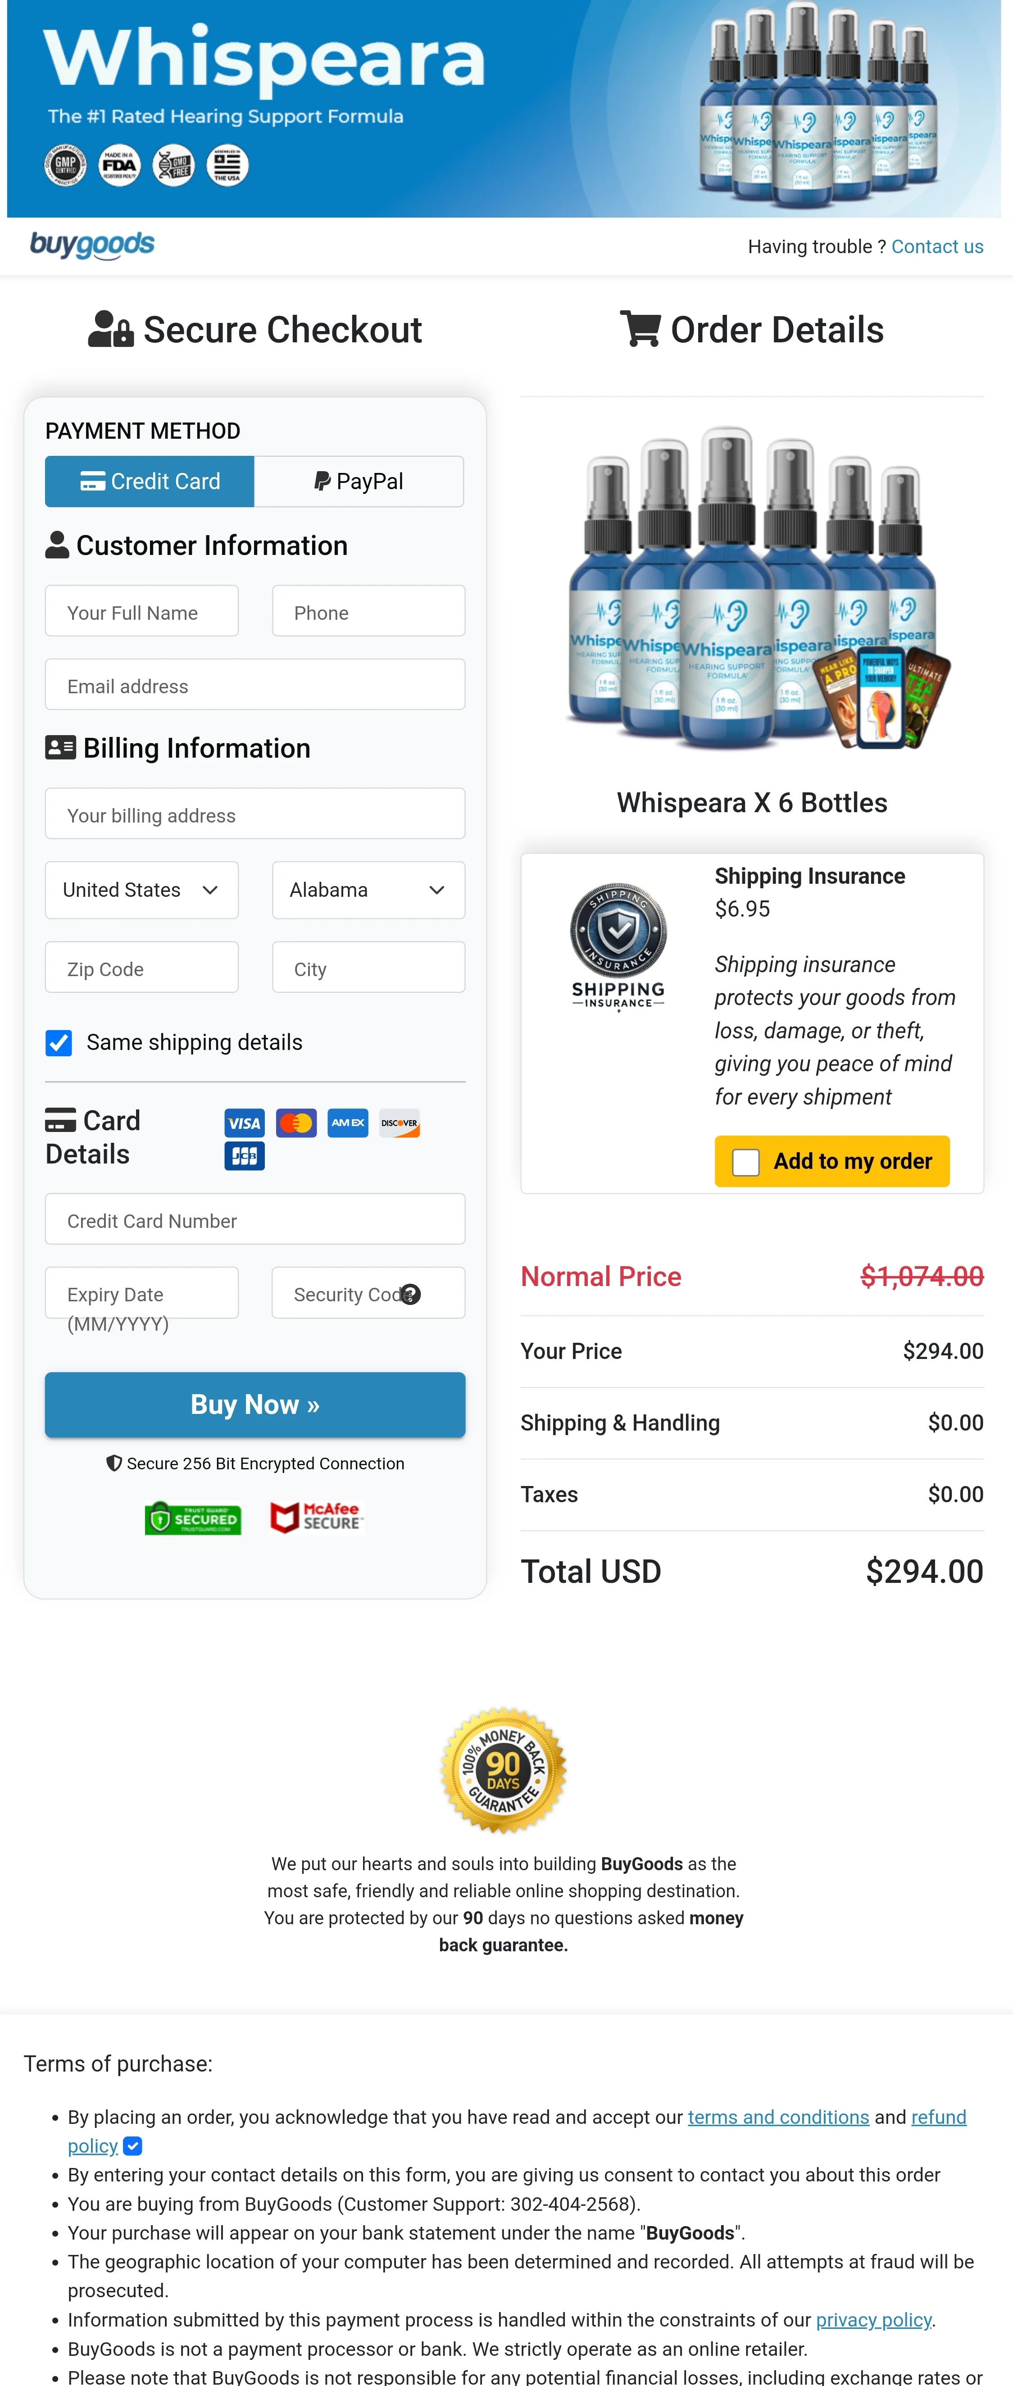Click the Discover card icon

[399, 1123]
